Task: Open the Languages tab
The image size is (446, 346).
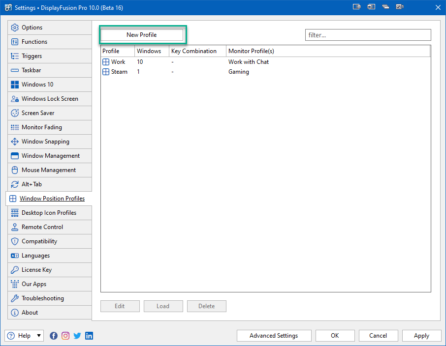Action: 50,256
